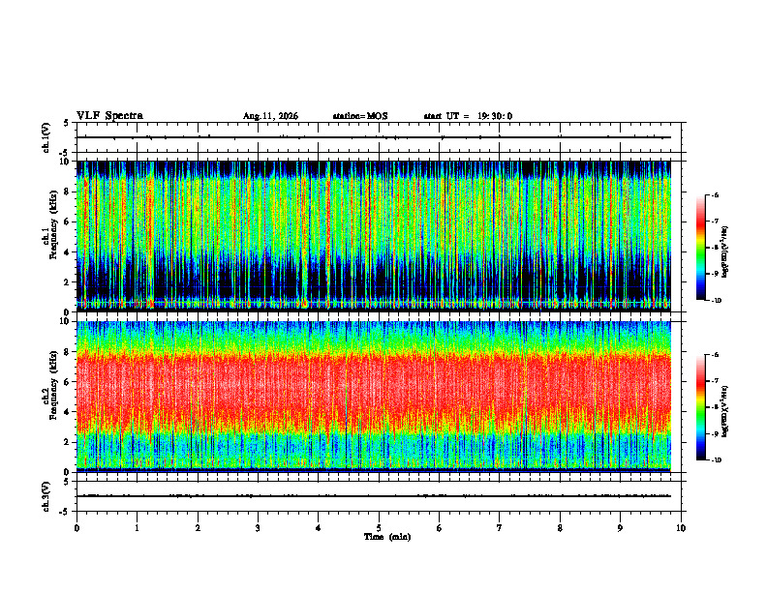Image resolution: width=767 pixels, height=592 pixels.
Task: Select the "Time (min)" axis title
Action: pos(387,537)
